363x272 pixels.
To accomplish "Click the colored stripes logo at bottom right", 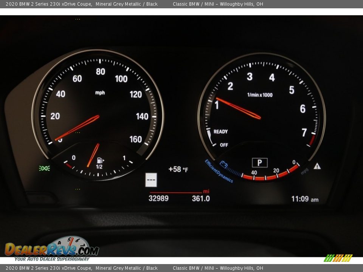I will coord(338,258).
